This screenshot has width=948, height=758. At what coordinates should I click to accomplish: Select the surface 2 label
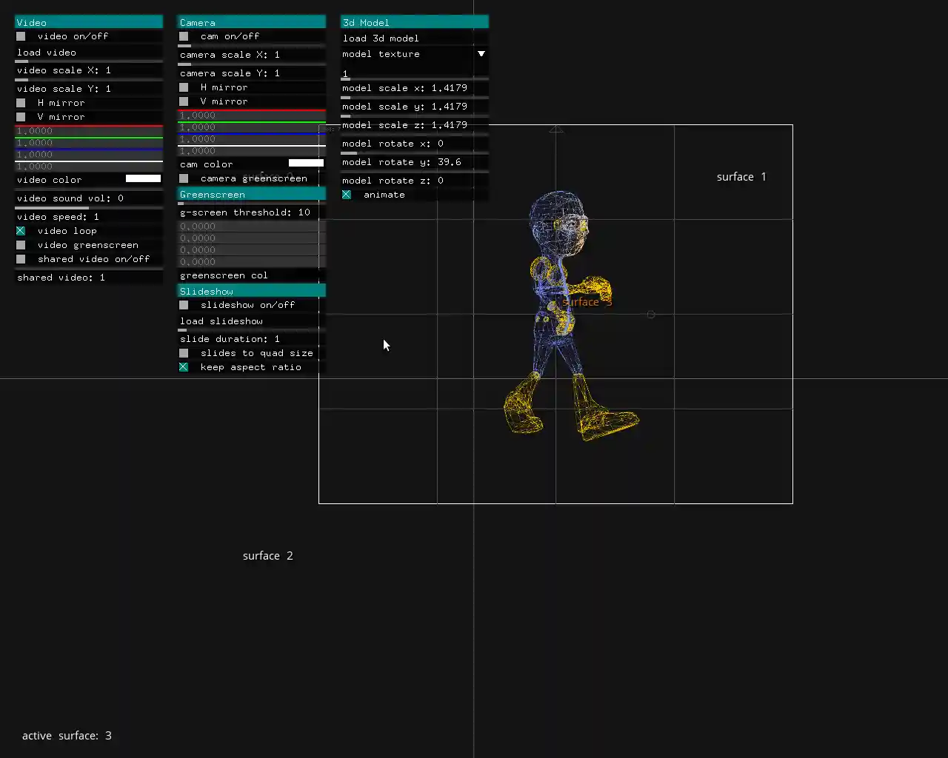267,556
